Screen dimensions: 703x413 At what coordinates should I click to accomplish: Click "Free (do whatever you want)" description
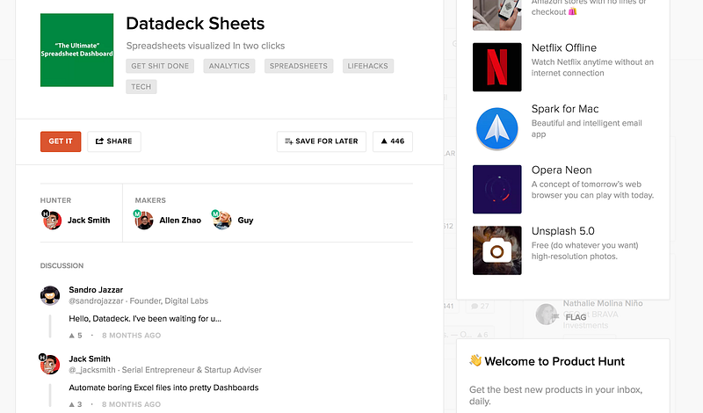click(x=585, y=250)
